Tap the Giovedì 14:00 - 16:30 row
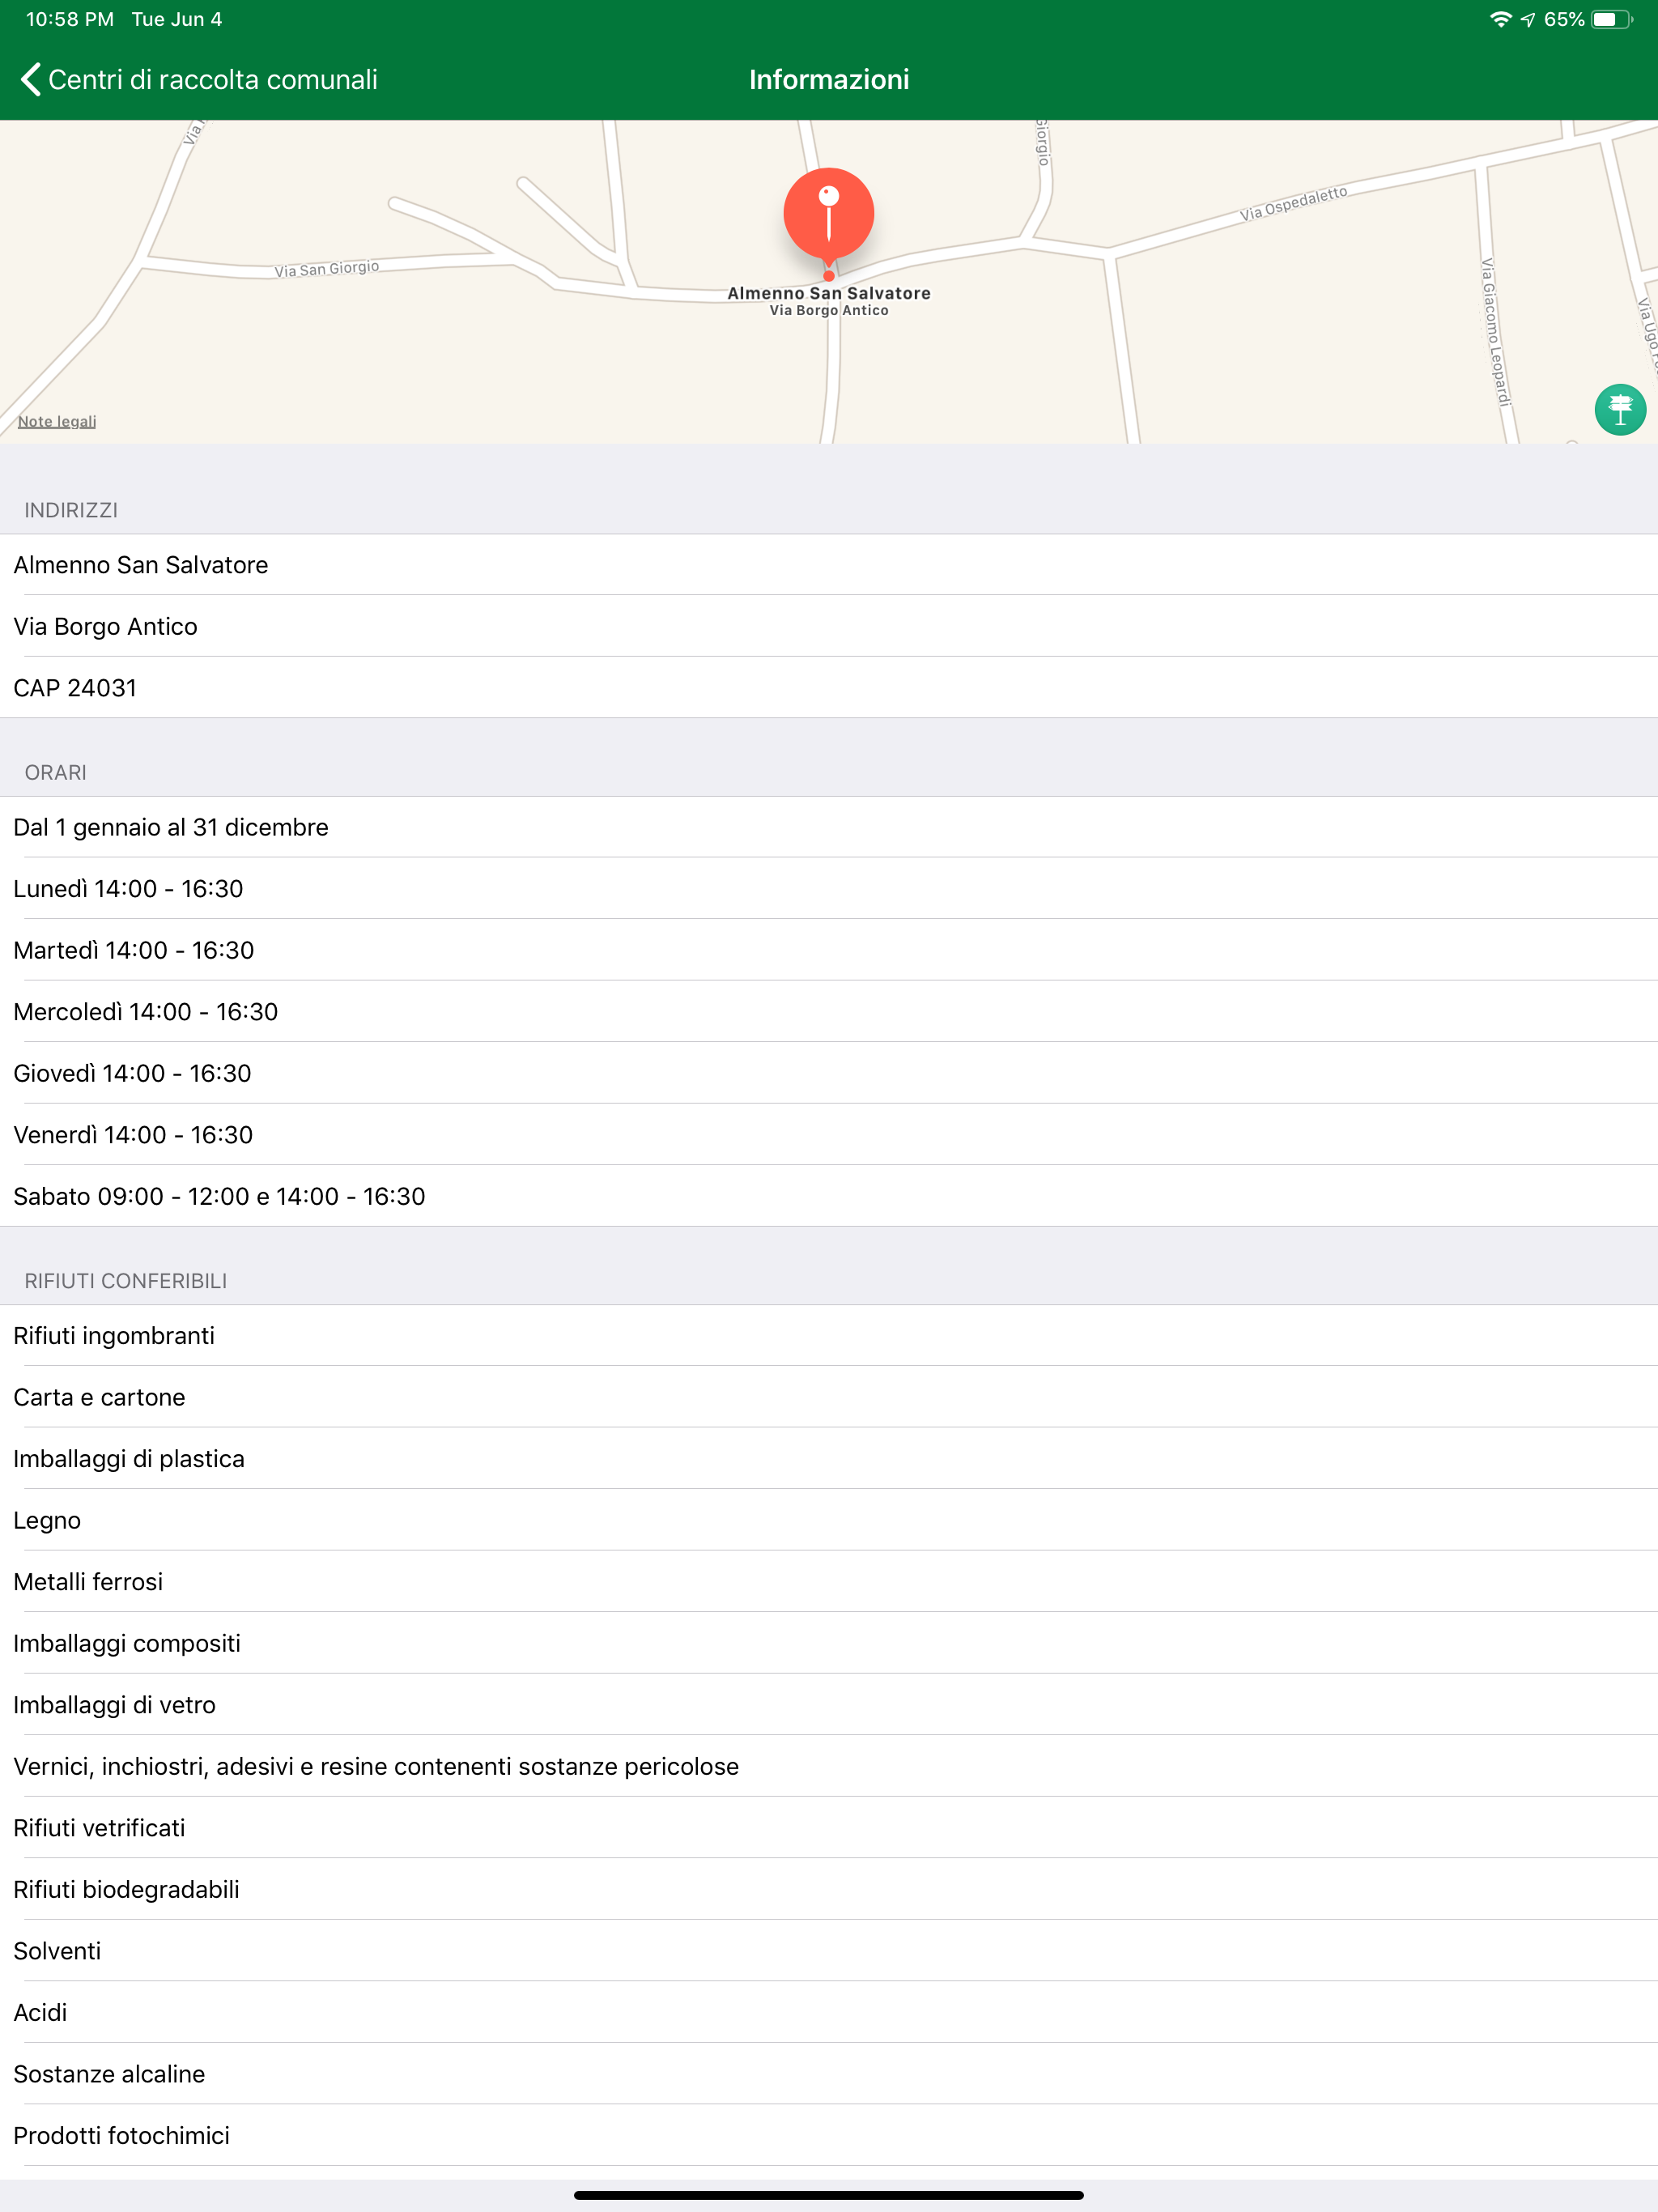Viewport: 1658px width, 2212px height. [x=829, y=1073]
